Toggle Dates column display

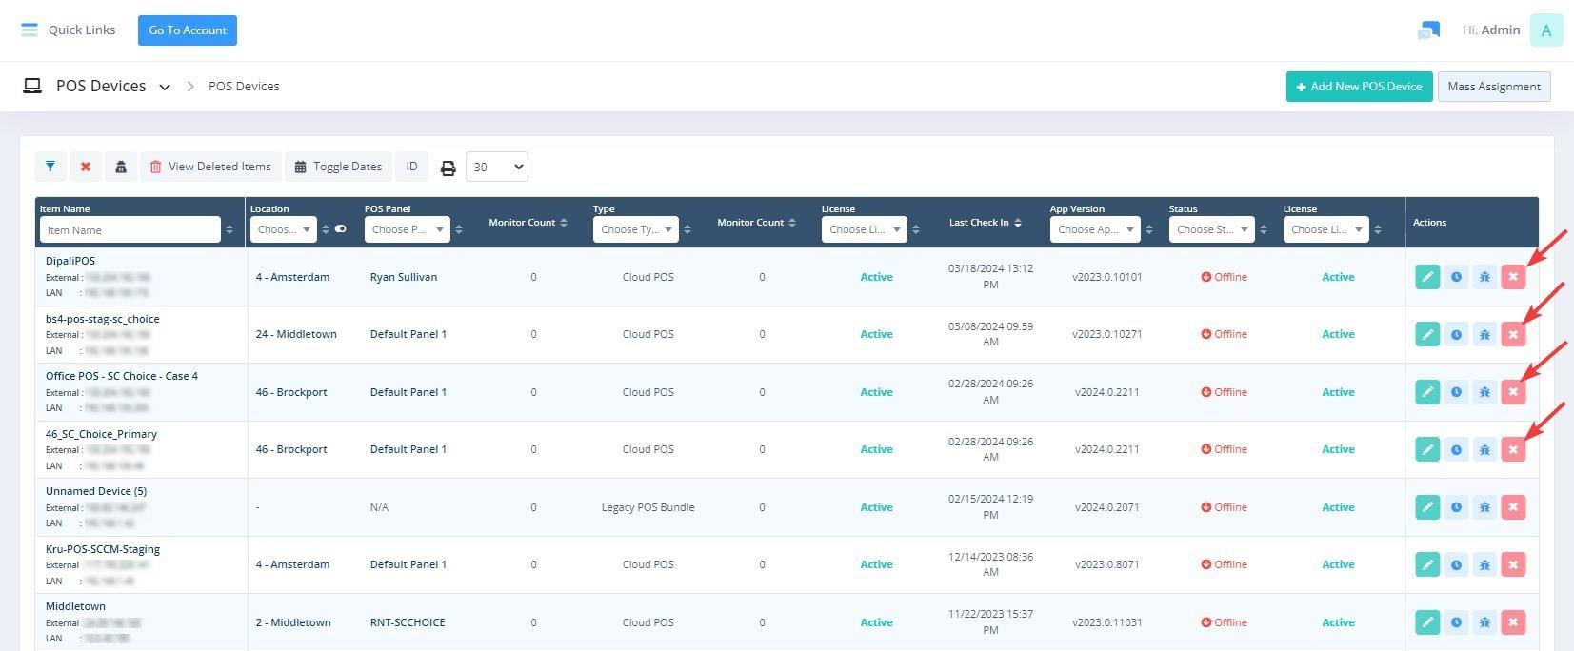(x=338, y=167)
